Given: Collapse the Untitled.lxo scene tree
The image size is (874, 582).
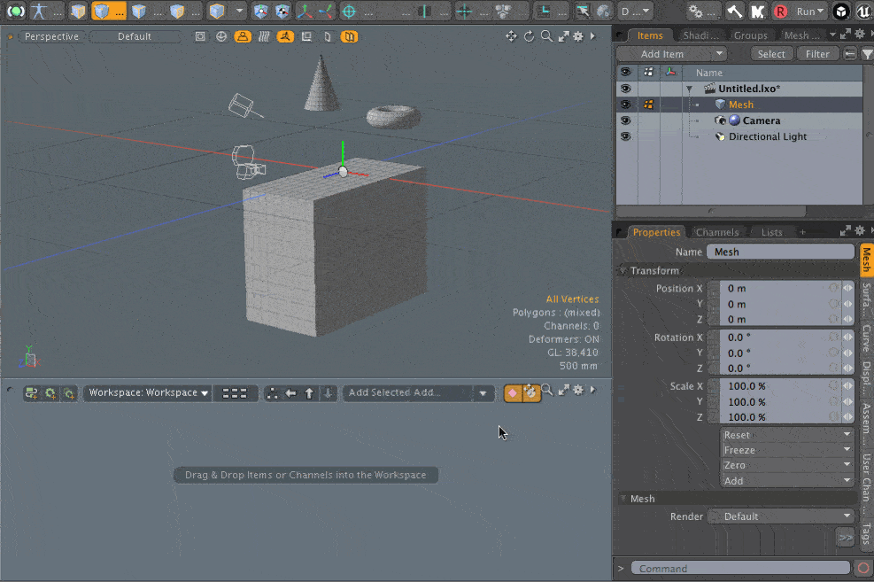Looking at the screenshot, I should 689,89.
